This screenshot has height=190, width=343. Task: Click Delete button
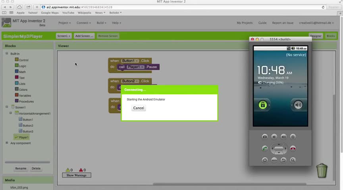(x=36, y=168)
